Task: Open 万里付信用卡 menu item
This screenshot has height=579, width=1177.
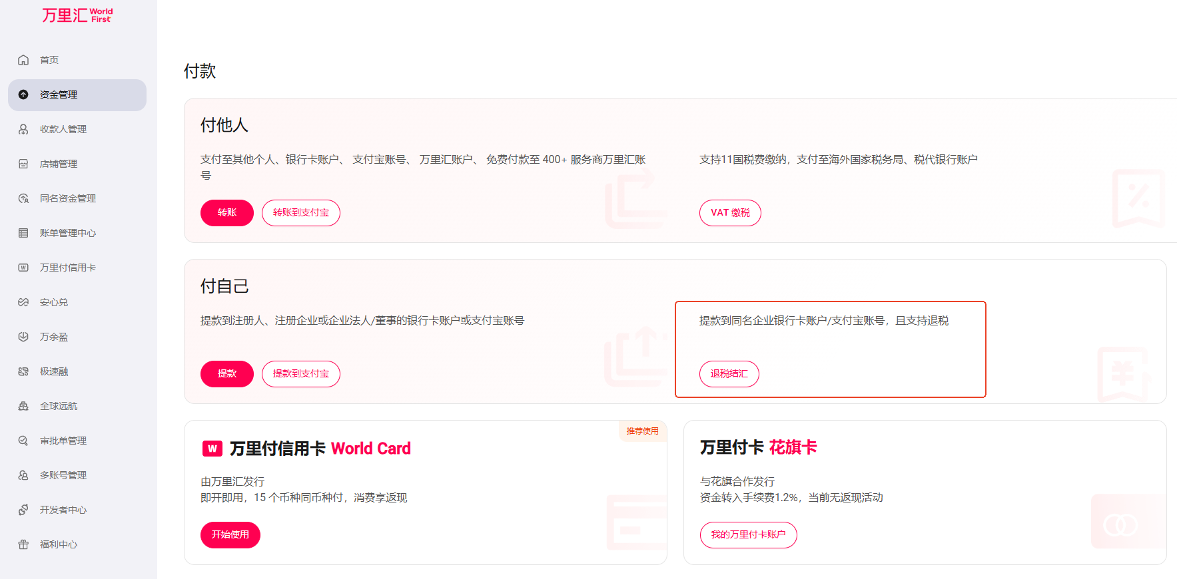Action: coord(77,268)
